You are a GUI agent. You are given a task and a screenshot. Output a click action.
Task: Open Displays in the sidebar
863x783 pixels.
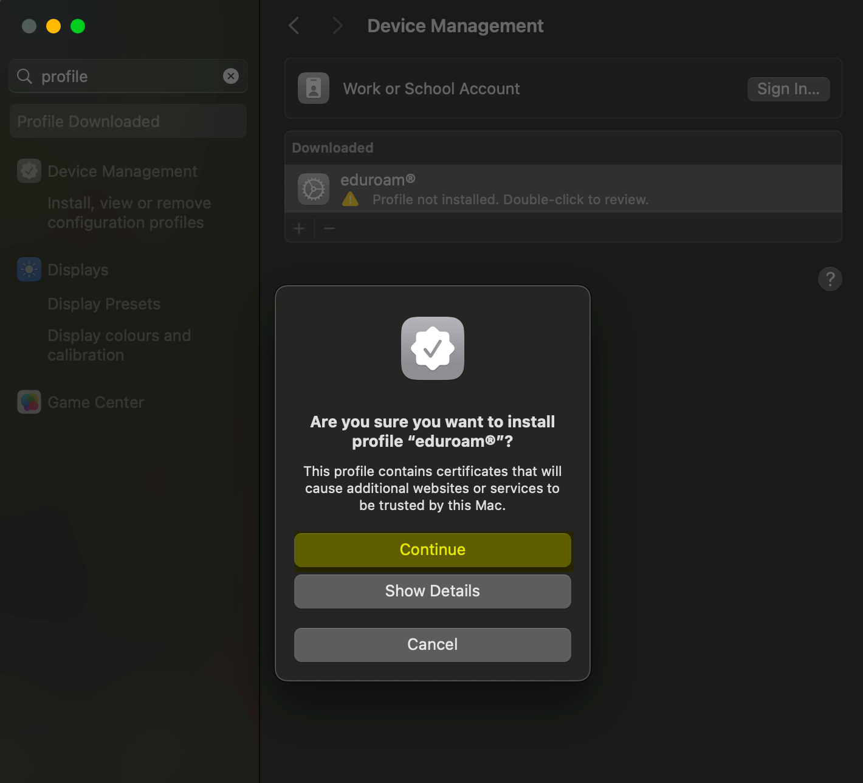pyautogui.click(x=78, y=270)
